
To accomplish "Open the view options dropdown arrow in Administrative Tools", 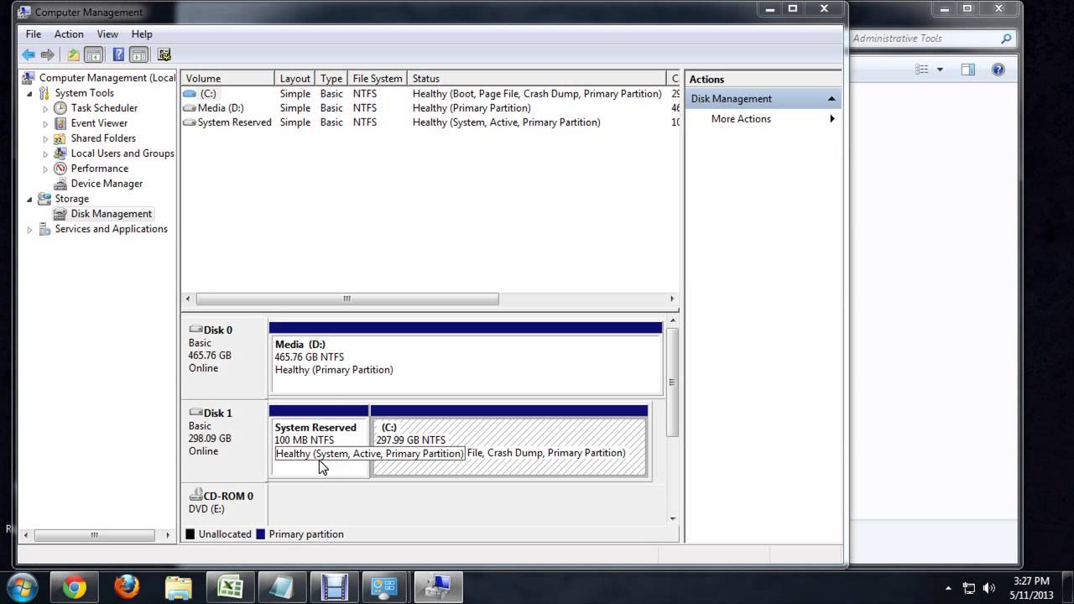I will [x=940, y=70].
